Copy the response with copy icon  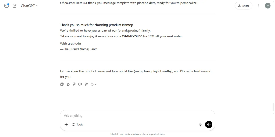pos(62,84)
